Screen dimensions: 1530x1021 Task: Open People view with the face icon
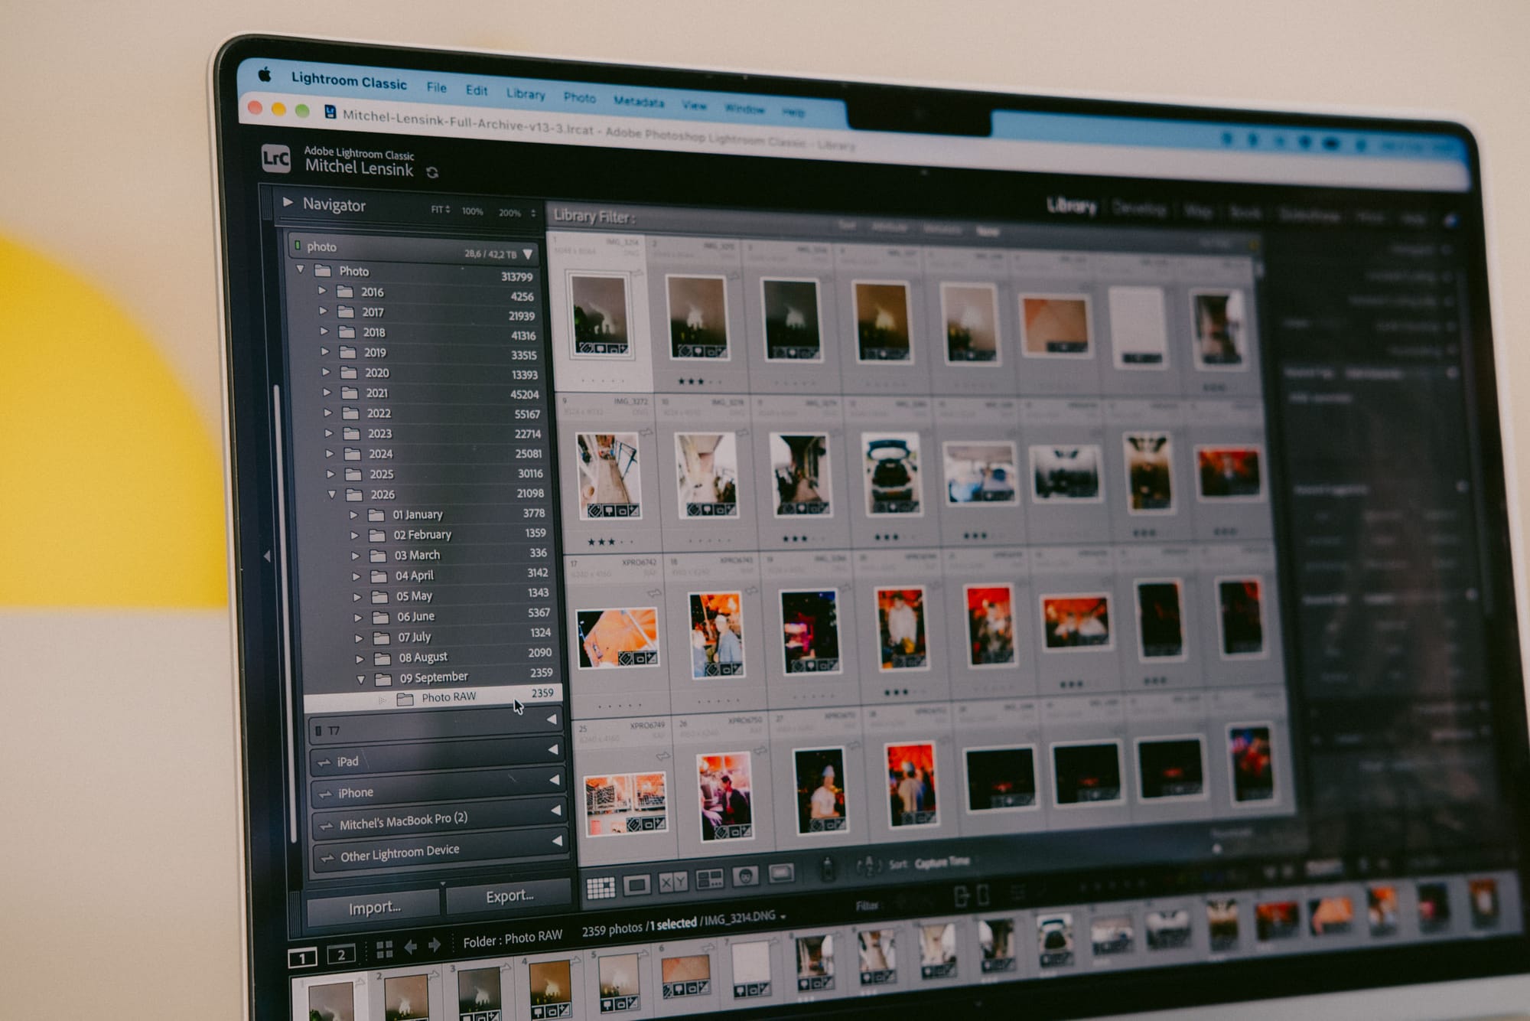[746, 876]
